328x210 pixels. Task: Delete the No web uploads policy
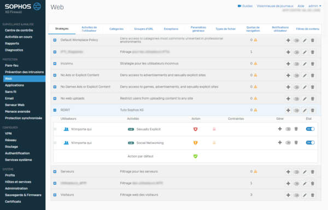(313, 99)
